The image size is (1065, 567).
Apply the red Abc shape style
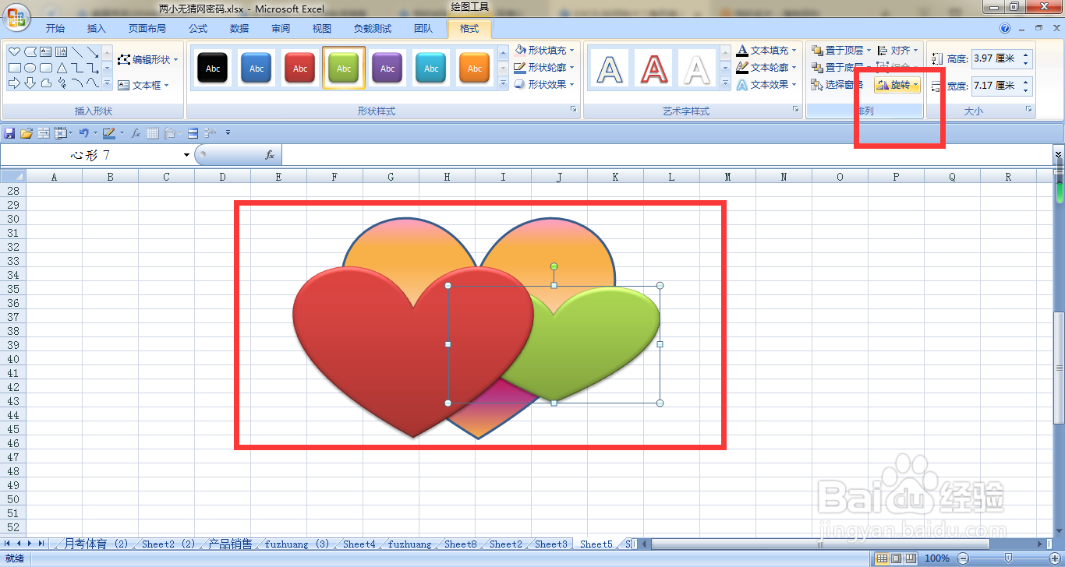pos(300,69)
